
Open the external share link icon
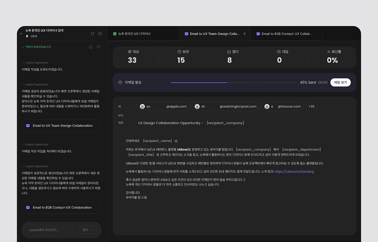(92, 34)
